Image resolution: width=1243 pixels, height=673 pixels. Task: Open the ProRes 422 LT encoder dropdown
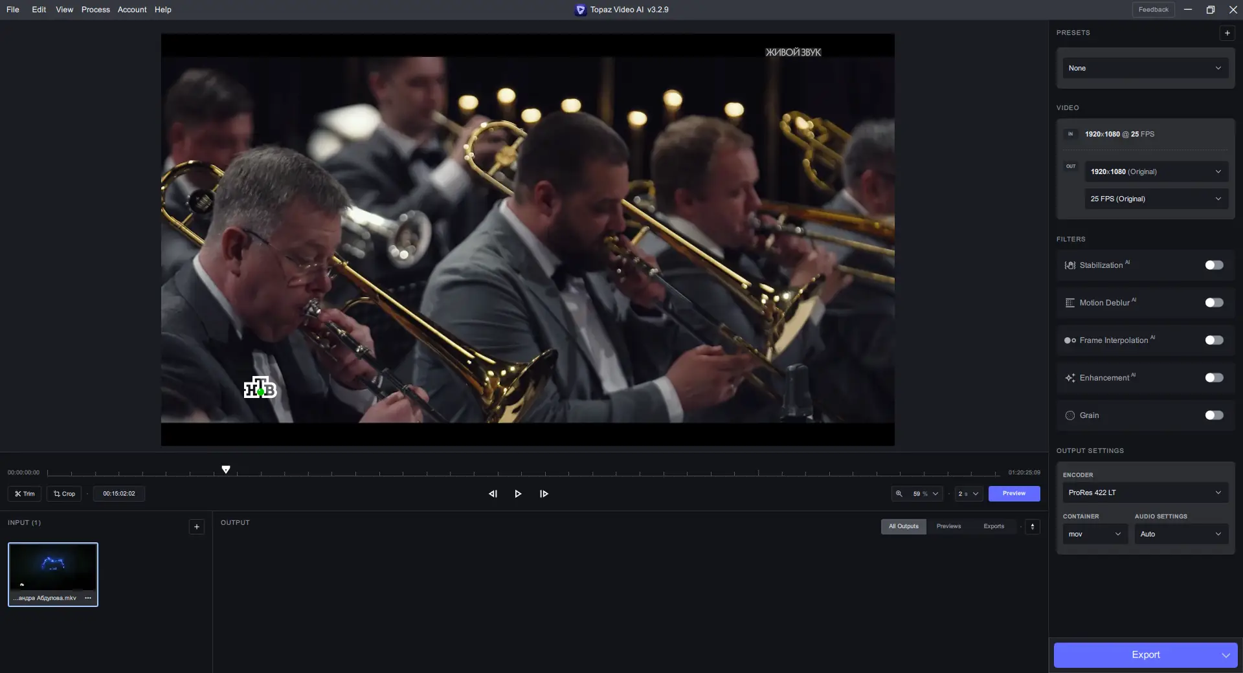coord(1145,492)
